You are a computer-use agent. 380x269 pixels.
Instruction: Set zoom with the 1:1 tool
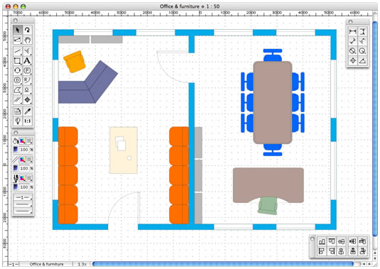point(27,121)
